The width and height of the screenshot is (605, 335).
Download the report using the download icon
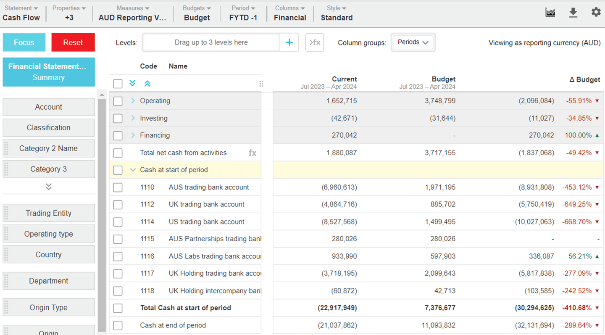click(573, 12)
